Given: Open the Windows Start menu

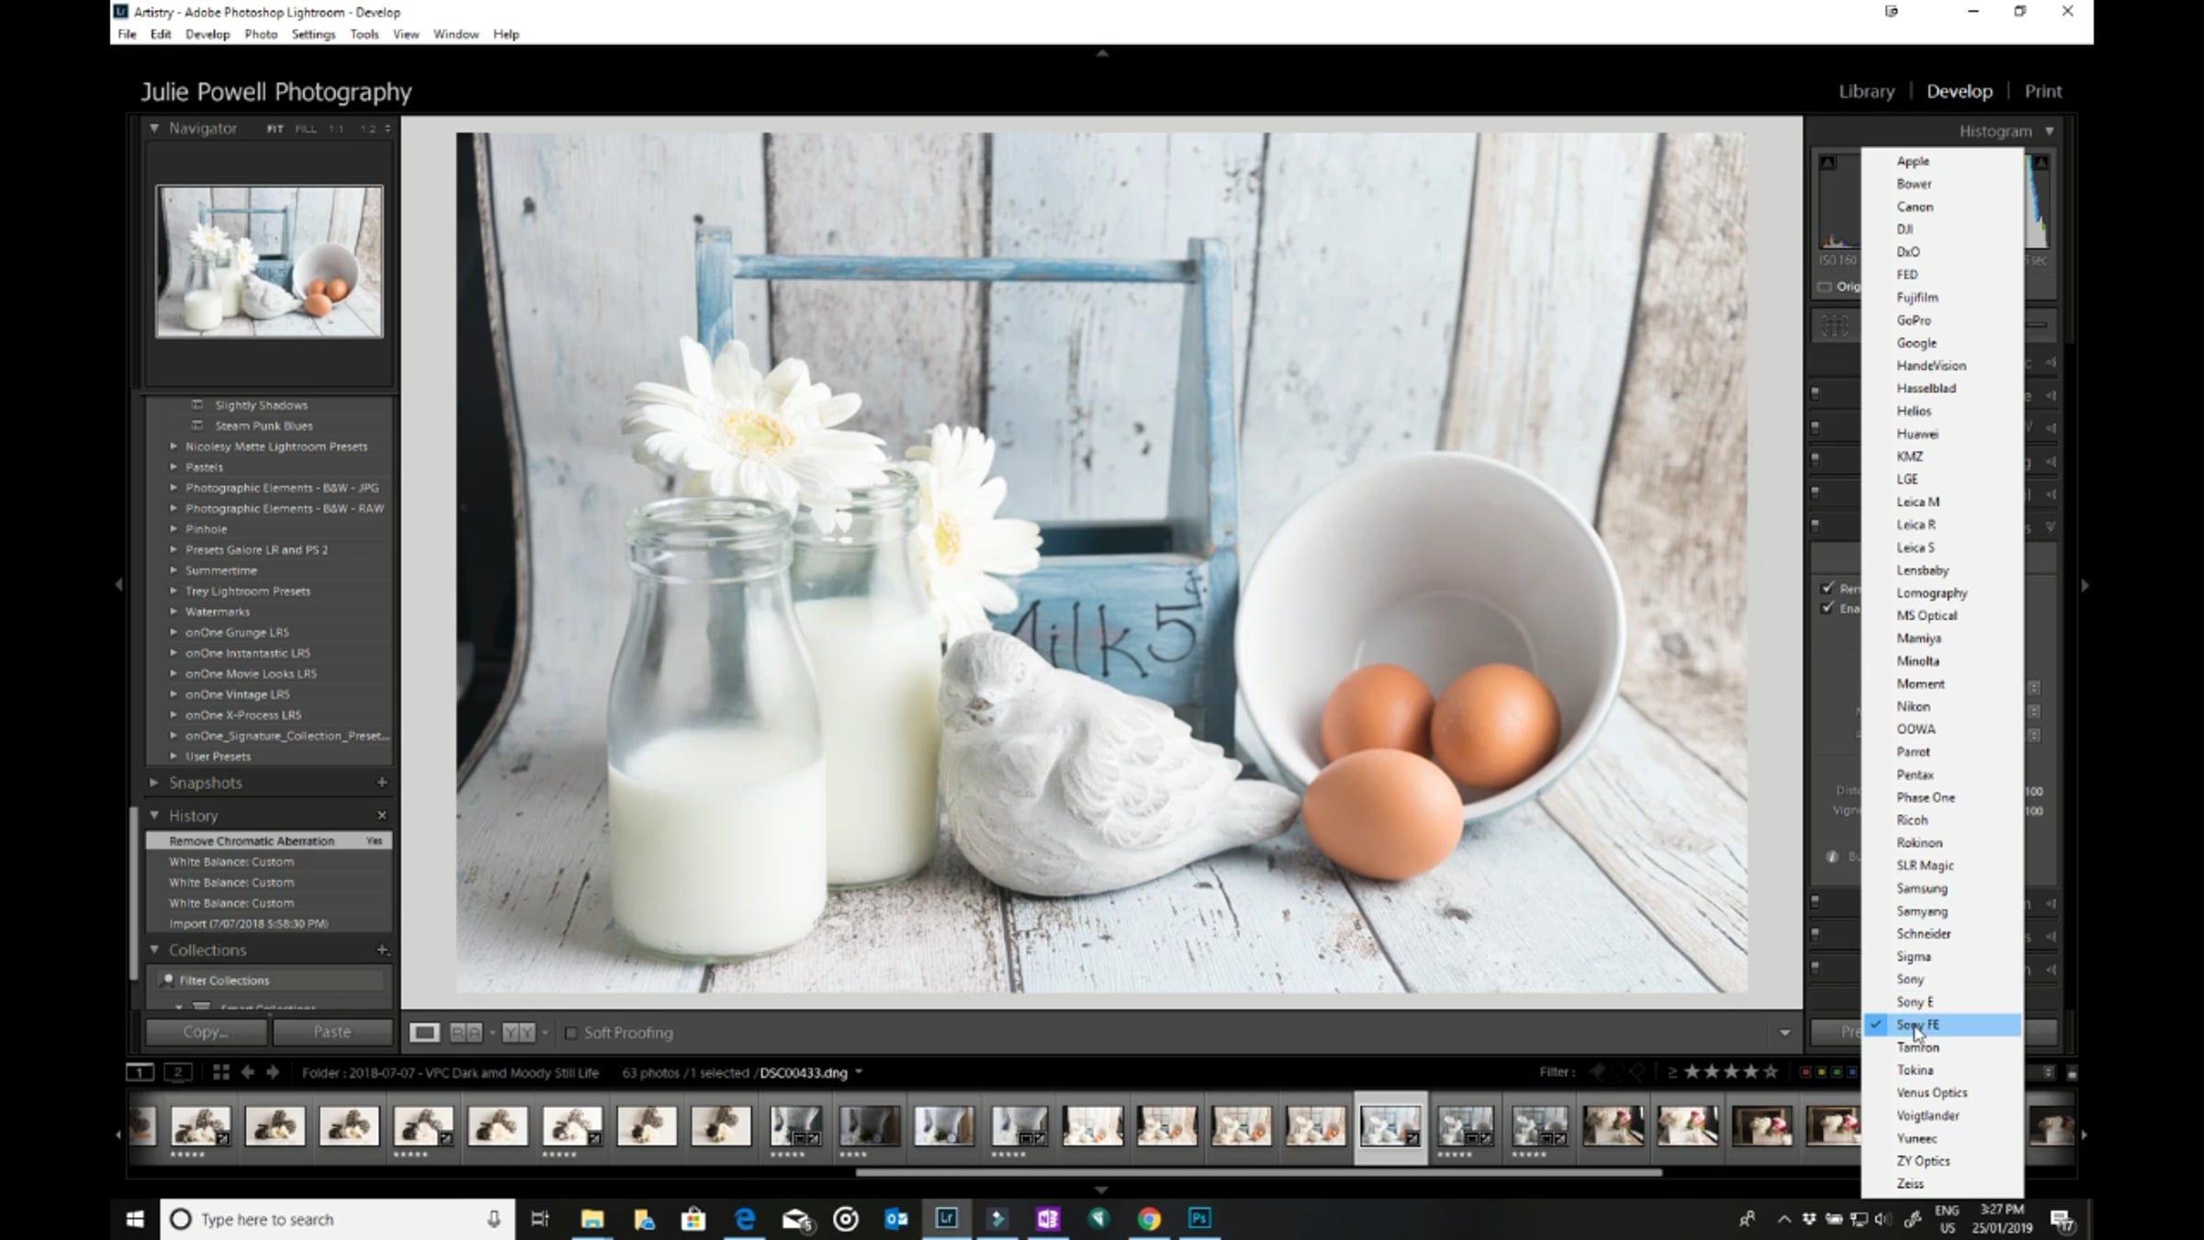Looking at the screenshot, I should pyautogui.click(x=135, y=1219).
